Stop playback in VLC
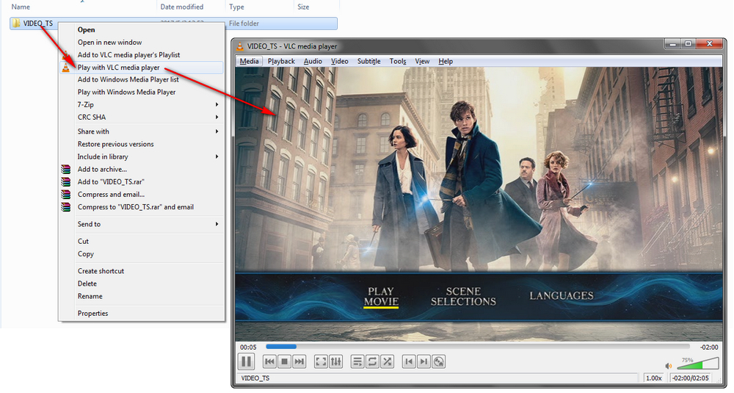Screen dimensions: 734x393 coord(284,361)
